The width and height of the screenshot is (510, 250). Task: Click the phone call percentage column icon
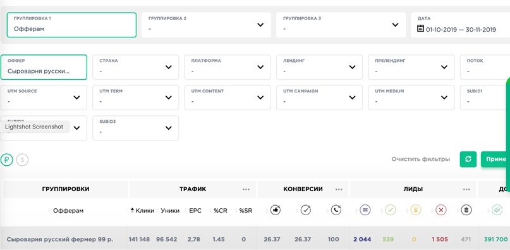coord(336,210)
